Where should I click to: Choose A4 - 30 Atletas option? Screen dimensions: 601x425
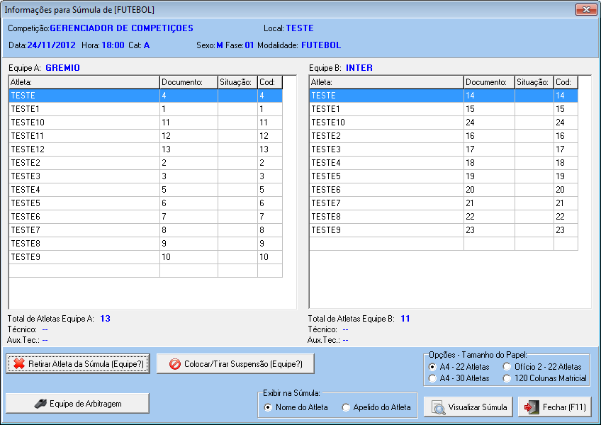[432, 378]
